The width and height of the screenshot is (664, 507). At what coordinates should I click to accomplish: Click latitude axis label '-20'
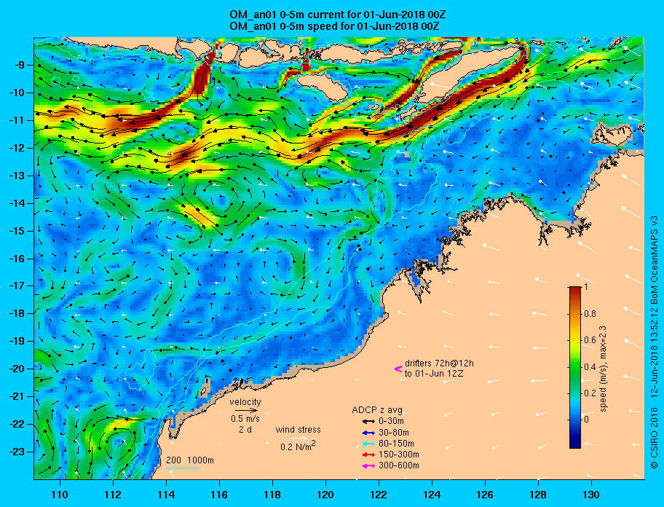[x=17, y=369]
